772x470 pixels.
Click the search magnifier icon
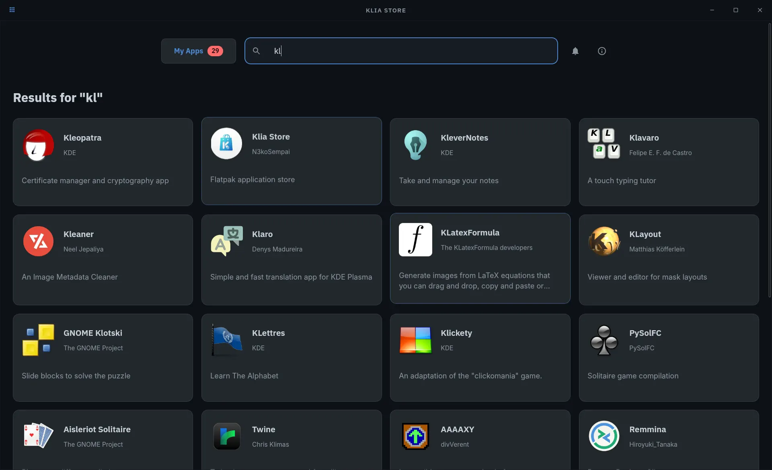tap(256, 51)
